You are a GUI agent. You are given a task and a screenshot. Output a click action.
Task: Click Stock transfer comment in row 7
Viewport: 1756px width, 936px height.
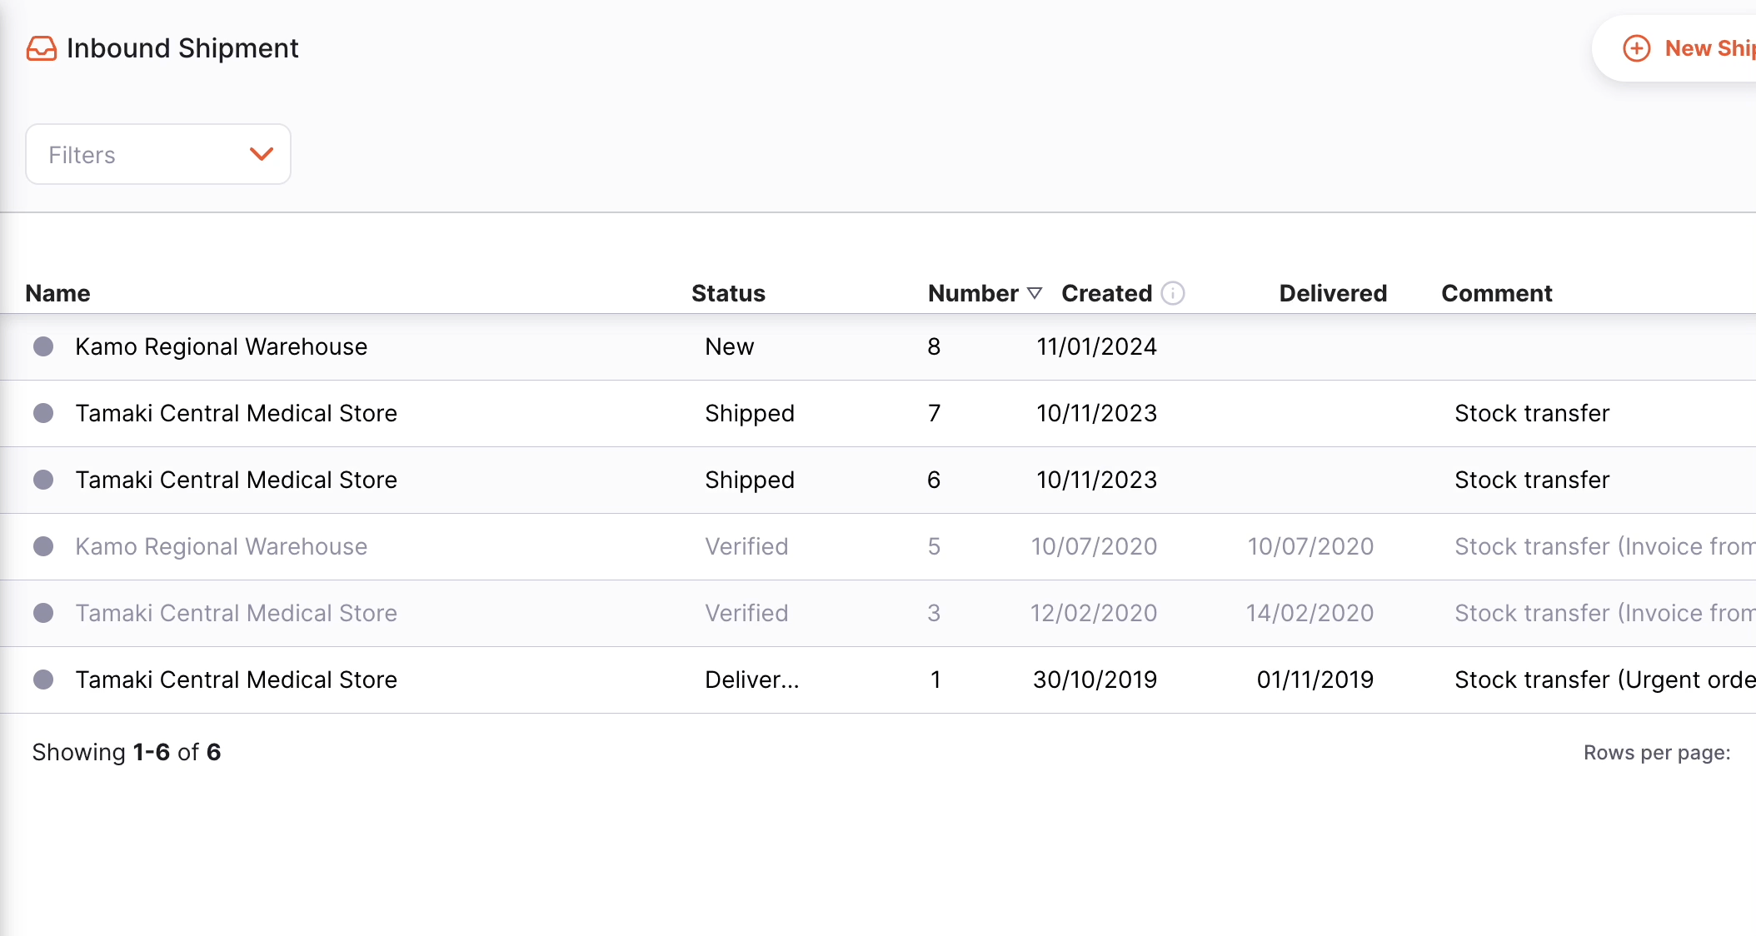pyautogui.click(x=1532, y=413)
